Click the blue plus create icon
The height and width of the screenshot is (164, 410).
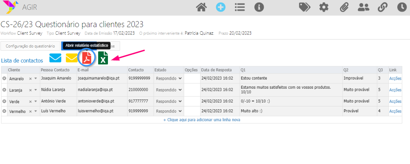click(x=221, y=7)
